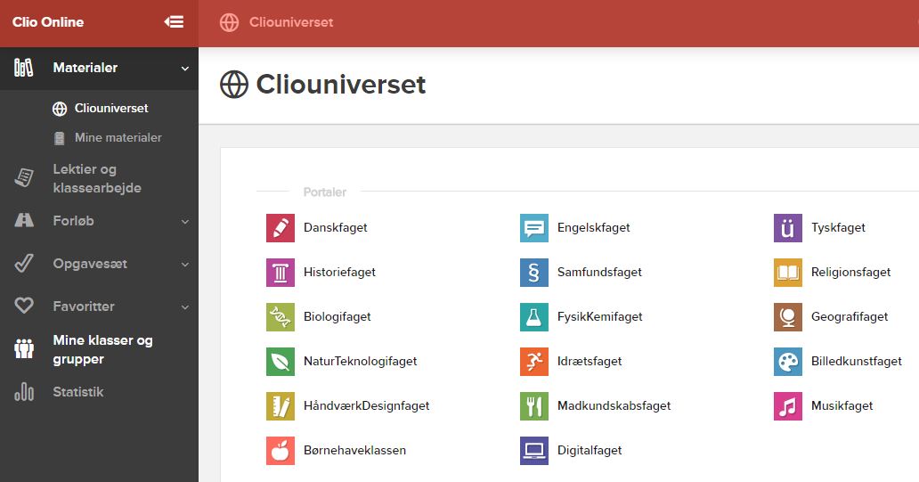Click the Idrætsfaget runner icon
Screen dimensions: 919x482
click(x=534, y=362)
